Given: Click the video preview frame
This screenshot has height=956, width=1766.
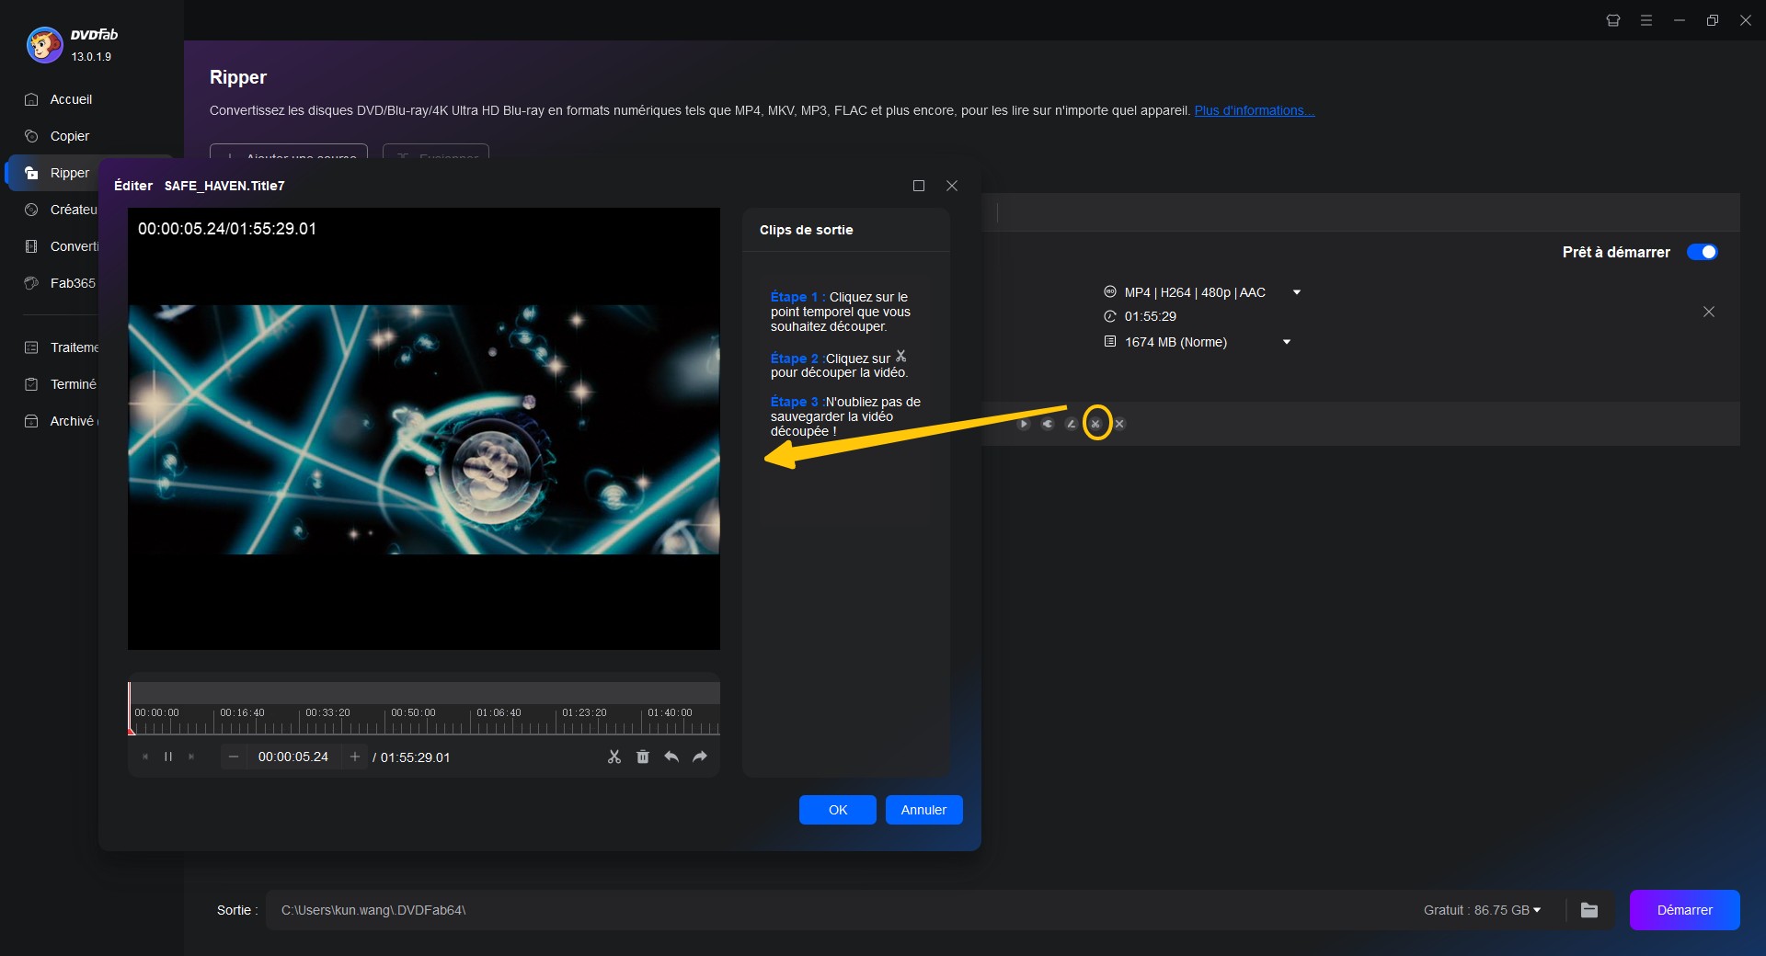Looking at the screenshot, I should [424, 429].
